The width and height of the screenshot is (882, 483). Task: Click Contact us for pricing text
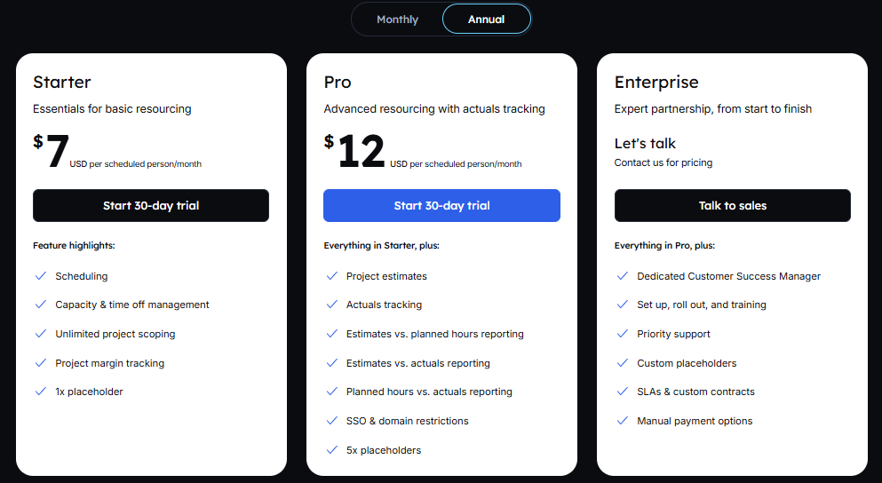663,163
